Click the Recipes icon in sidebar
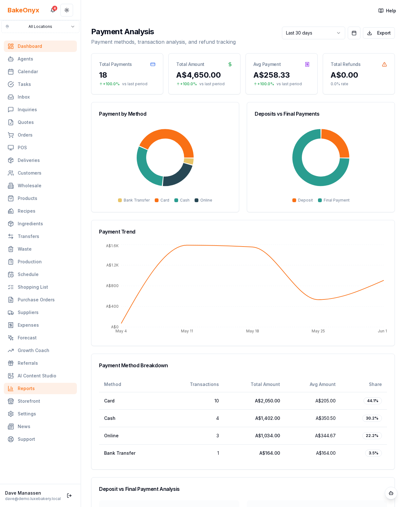This screenshot has width=405, height=507. point(11,211)
